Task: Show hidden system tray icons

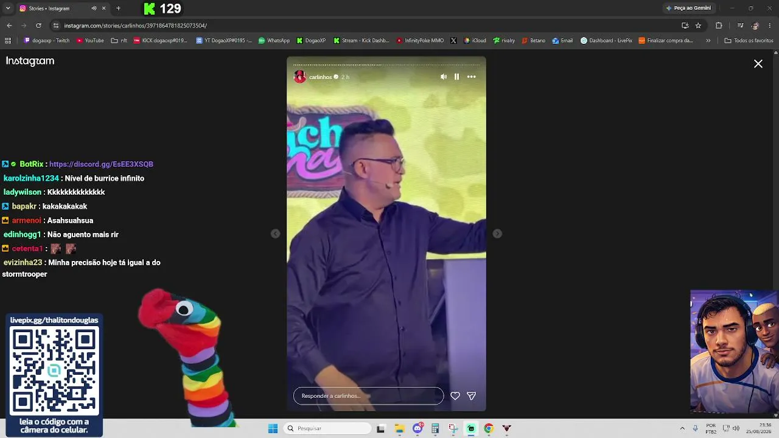Action: (x=682, y=428)
